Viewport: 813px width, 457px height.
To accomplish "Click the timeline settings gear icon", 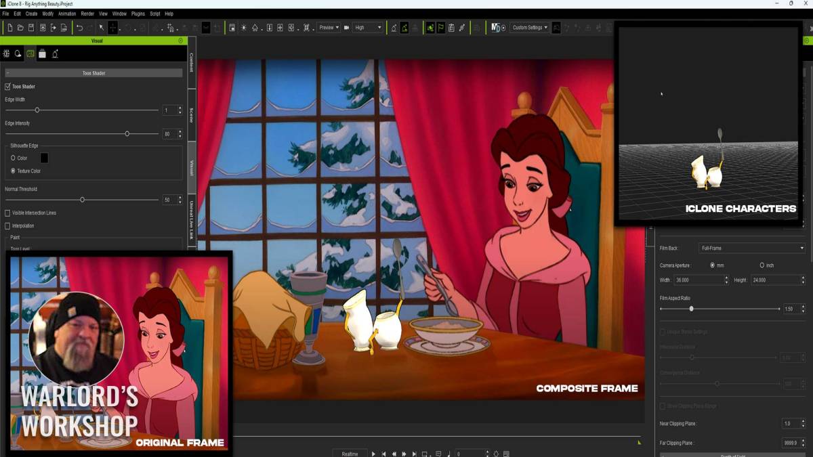I will (x=496, y=454).
